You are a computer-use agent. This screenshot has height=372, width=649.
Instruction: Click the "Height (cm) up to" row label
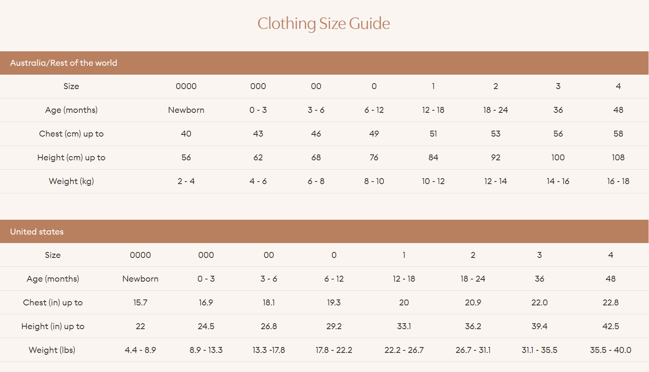pyautogui.click(x=71, y=157)
